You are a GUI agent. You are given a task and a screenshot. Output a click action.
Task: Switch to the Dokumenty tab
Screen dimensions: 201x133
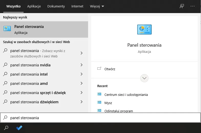tap(56, 6)
